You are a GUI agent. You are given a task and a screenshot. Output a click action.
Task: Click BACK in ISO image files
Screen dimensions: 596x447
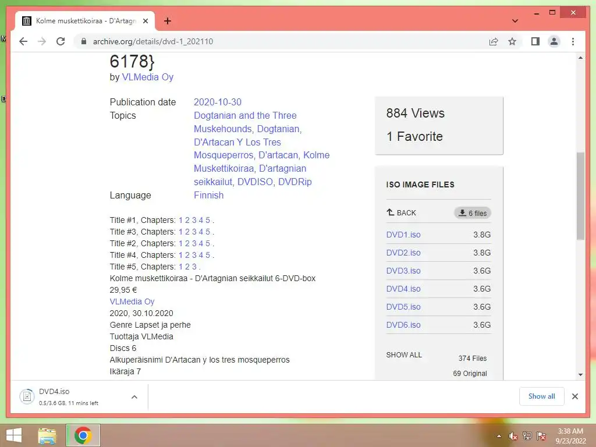(x=402, y=213)
